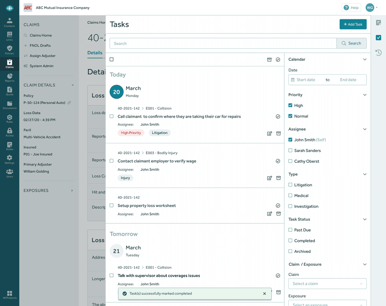Open System Admin menu item
This screenshot has height=306, width=386.
[x=41, y=66]
